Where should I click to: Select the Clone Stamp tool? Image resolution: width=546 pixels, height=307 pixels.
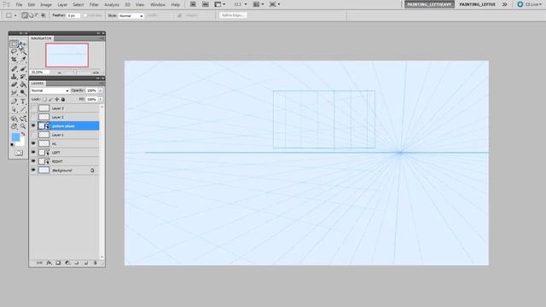pyautogui.click(x=14, y=76)
